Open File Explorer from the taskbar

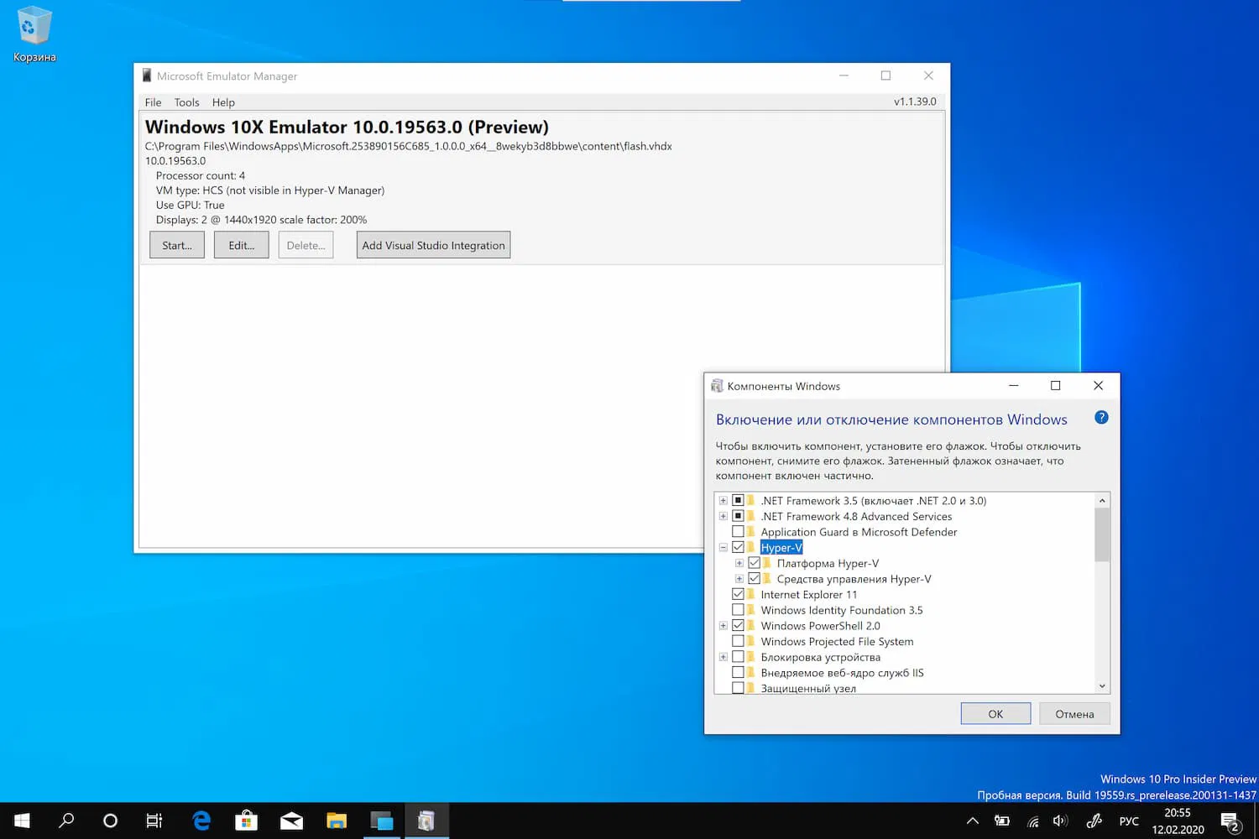tap(337, 821)
